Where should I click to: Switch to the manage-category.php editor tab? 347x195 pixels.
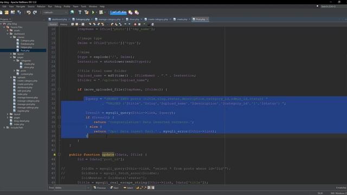[x=110, y=19]
